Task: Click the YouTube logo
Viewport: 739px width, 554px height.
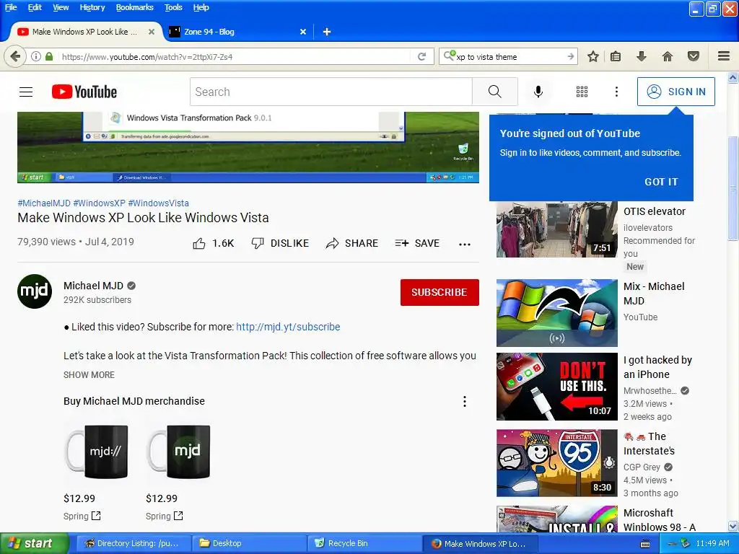Action: [84, 92]
